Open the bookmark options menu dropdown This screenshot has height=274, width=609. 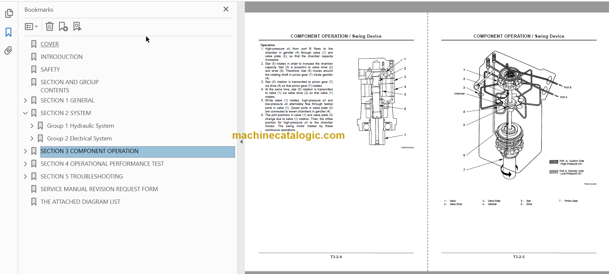31,27
